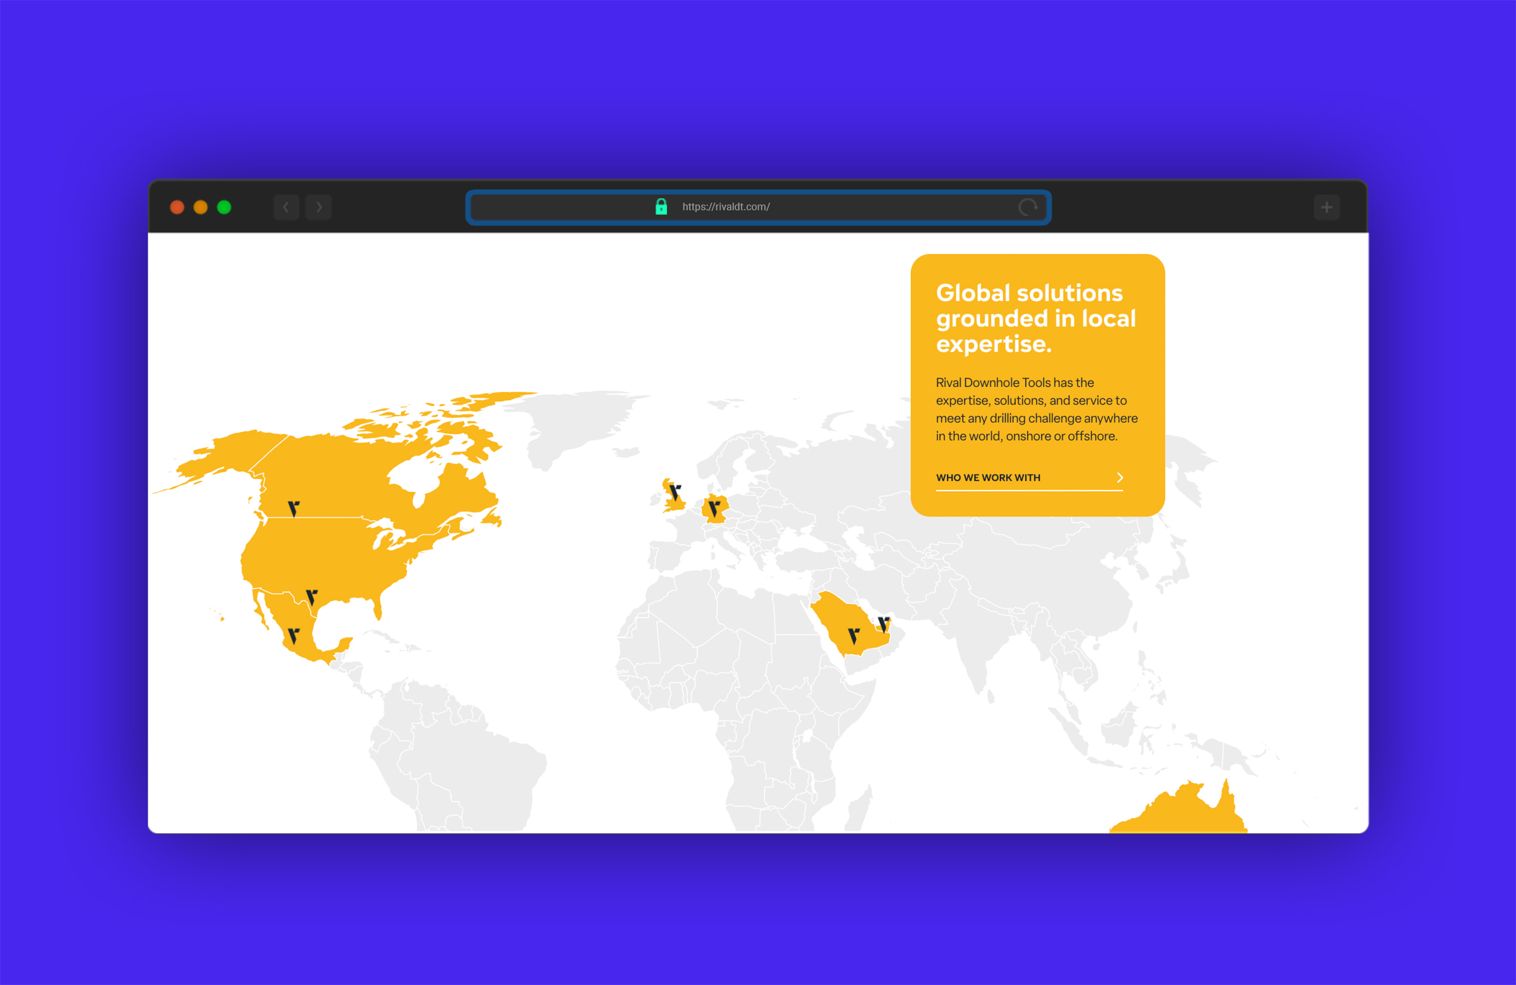Image resolution: width=1516 pixels, height=985 pixels.
Task: Open a new tab with plus button
Action: [x=1327, y=208]
